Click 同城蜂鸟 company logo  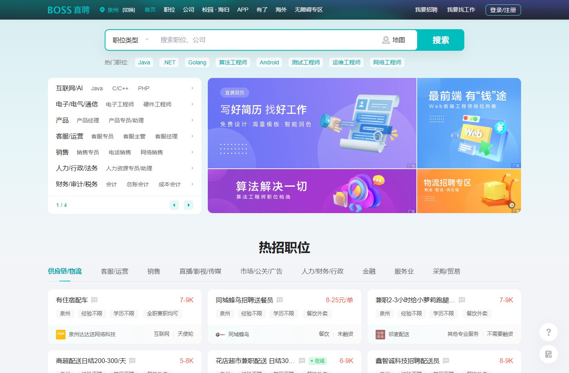(221, 334)
